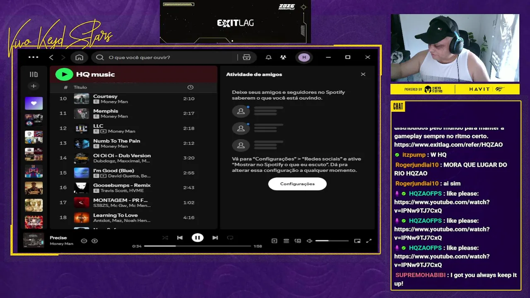Toggle Now Playing view
The height and width of the screenshot is (298, 530).
274,241
